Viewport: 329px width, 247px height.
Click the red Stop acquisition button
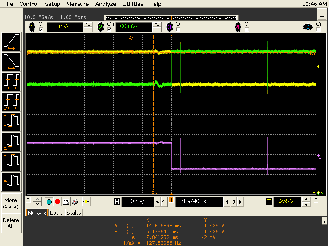point(58,202)
